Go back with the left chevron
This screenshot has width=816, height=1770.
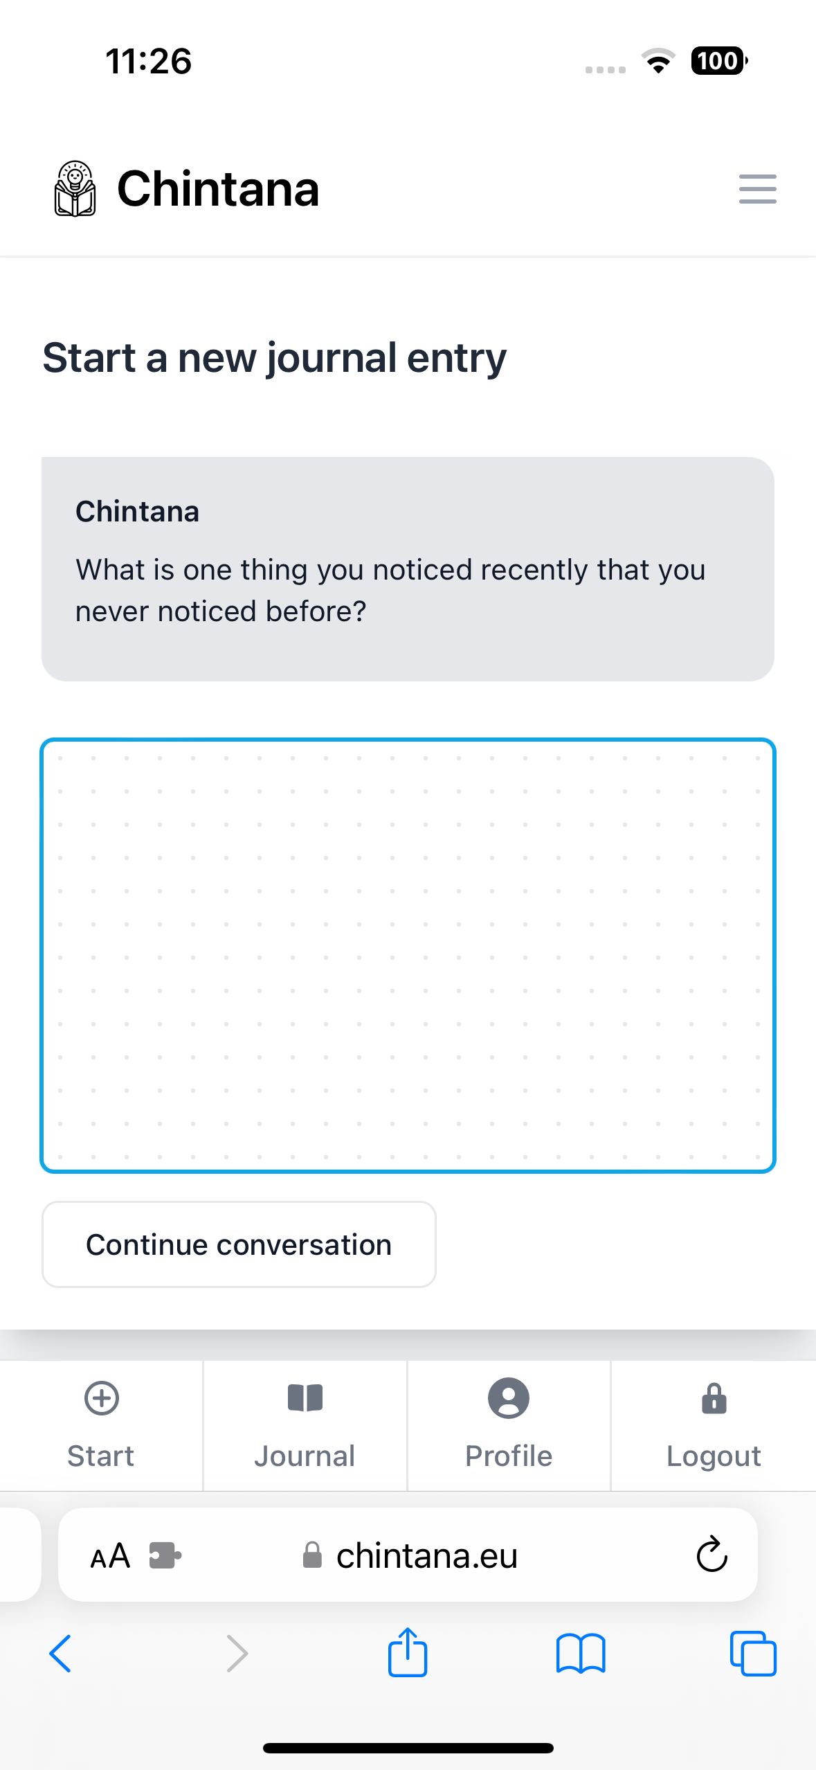pos(61,1654)
